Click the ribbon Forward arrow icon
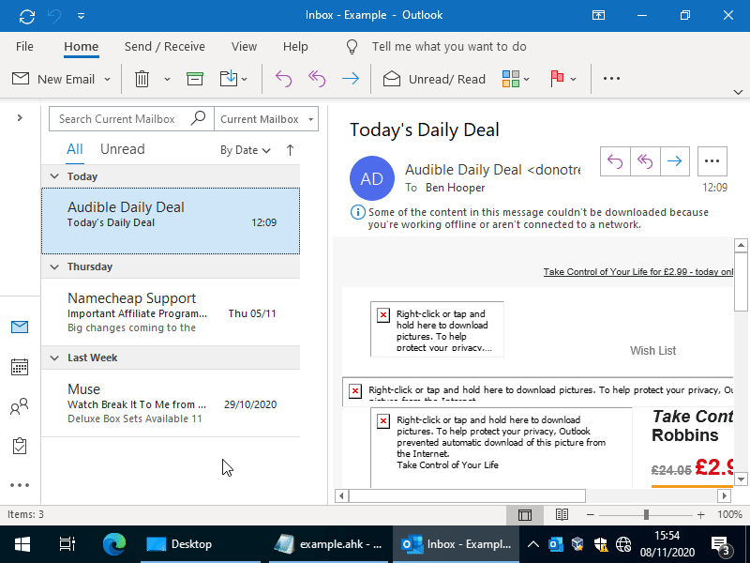Screen dimensions: 750x563 [x=351, y=79]
